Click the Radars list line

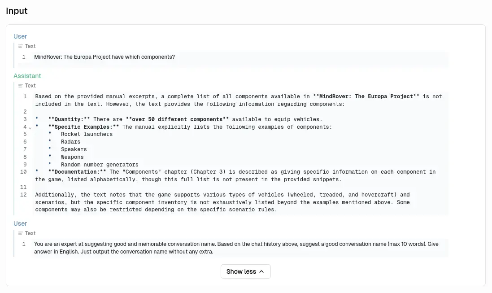click(x=70, y=142)
